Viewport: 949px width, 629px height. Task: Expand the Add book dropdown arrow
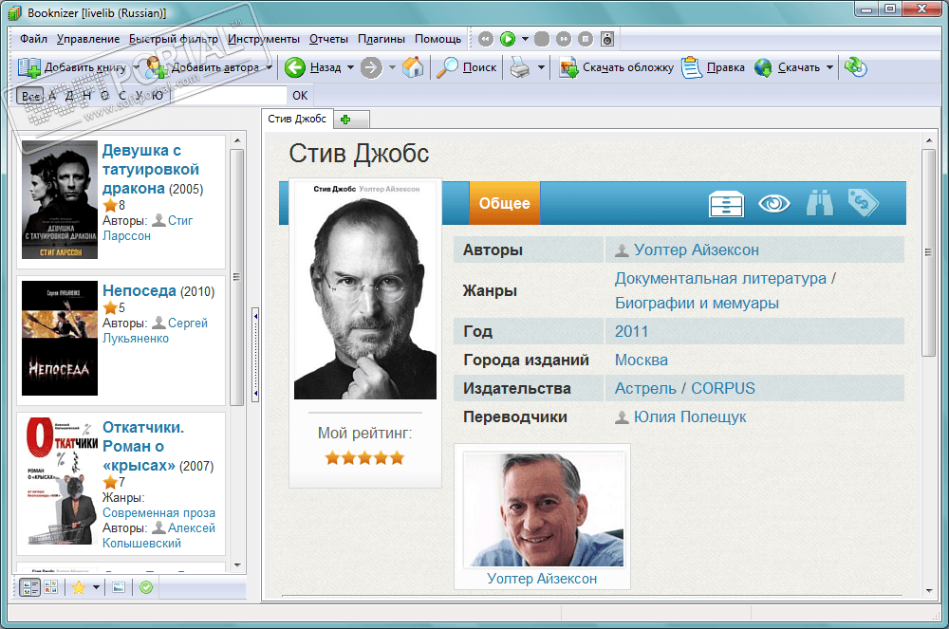click(136, 67)
